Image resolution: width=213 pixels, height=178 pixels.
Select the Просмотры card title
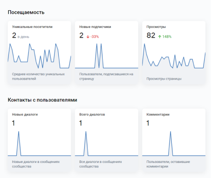point(156,27)
